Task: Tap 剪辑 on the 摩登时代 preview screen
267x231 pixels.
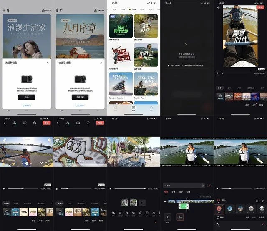Action: (261, 105)
